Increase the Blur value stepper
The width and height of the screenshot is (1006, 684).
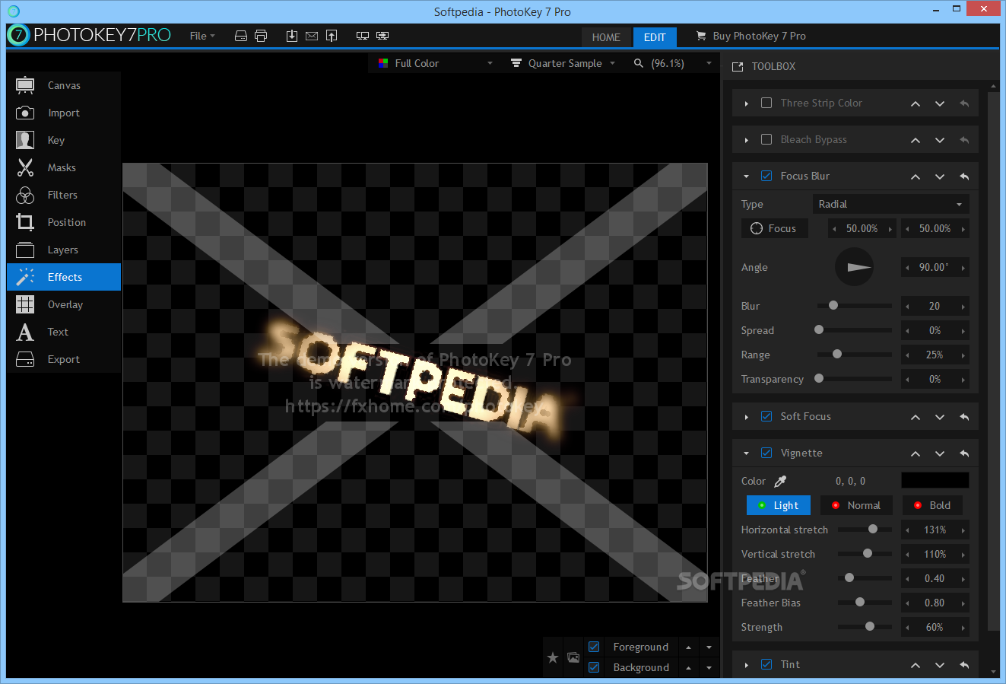click(963, 307)
